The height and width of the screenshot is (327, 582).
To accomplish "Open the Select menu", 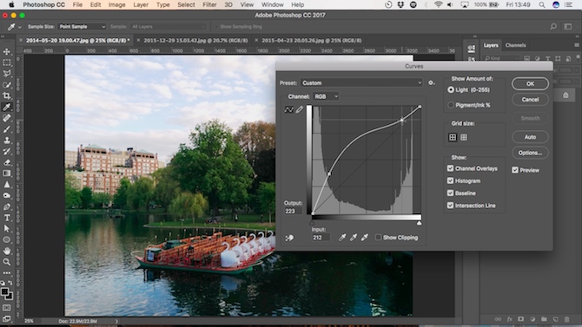I will (186, 5).
